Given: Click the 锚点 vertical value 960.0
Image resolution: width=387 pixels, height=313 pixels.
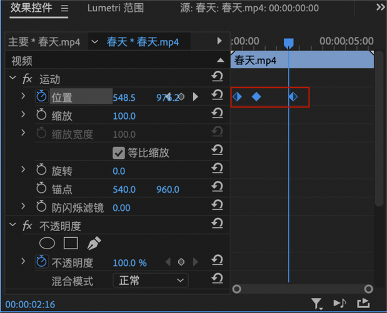Looking at the screenshot, I should point(168,190).
